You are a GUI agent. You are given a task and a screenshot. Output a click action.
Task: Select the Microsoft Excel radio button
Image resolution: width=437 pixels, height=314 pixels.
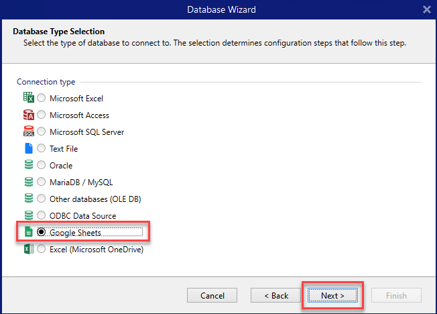[42, 98]
